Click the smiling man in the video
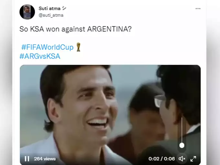The image size is (220, 165). (79, 107)
